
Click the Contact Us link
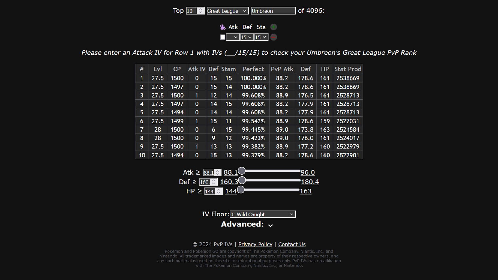pos(292,244)
